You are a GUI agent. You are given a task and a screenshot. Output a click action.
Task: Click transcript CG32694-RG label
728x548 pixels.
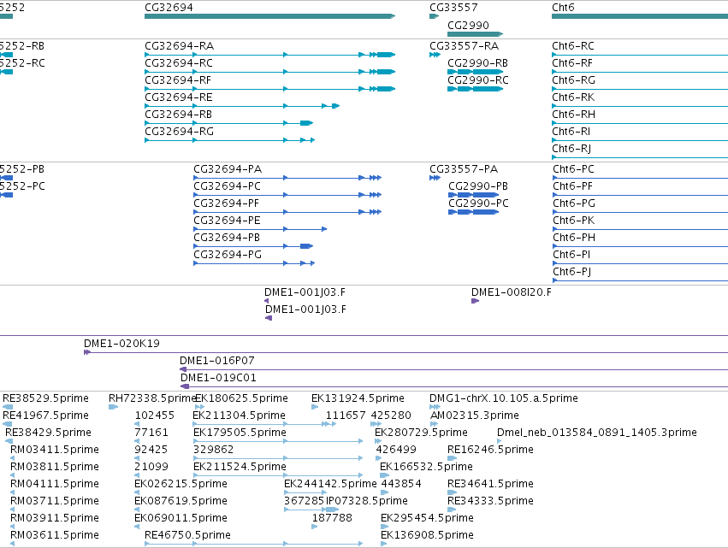pyautogui.click(x=179, y=132)
